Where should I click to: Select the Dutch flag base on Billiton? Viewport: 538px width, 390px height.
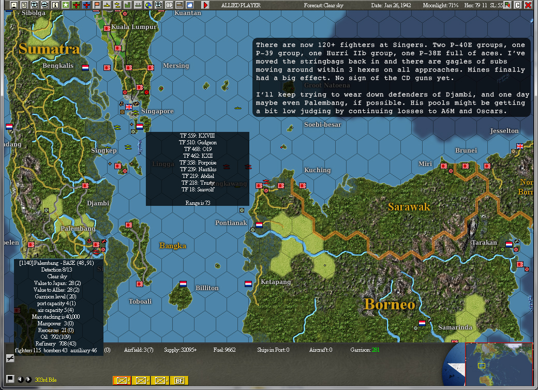coord(183,283)
